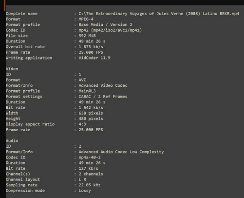Click the Display aspect ratio 4:3 value
This screenshot has width=244, height=198.
[x=82, y=124]
